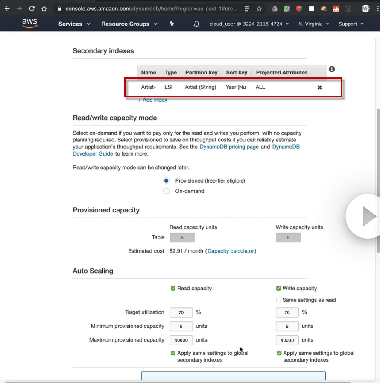380x383 pixels.
Task: Click the browser forward arrow
Action: (x=19, y=9)
